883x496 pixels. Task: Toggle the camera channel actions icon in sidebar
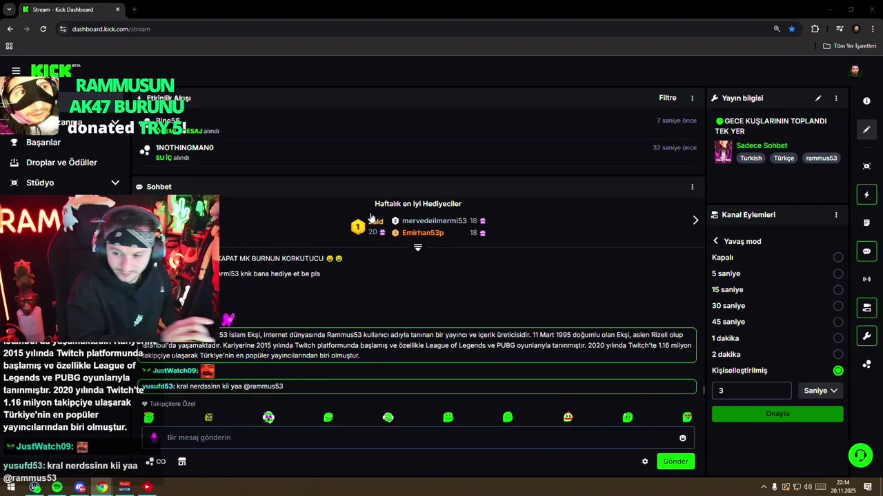coord(866,307)
